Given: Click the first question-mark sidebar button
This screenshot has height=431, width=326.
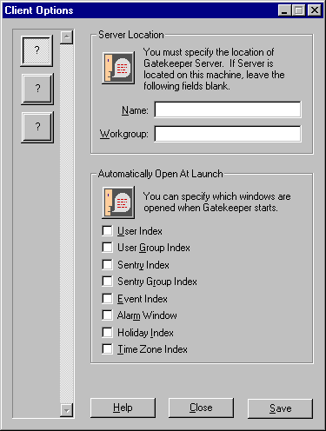Looking at the screenshot, I should (x=37, y=50).
